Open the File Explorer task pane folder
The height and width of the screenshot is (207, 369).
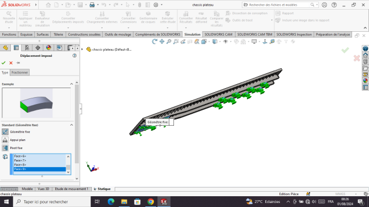[365, 68]
